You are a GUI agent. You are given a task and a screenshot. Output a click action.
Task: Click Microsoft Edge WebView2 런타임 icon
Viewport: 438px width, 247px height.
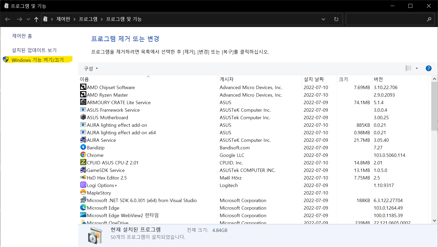83,215
